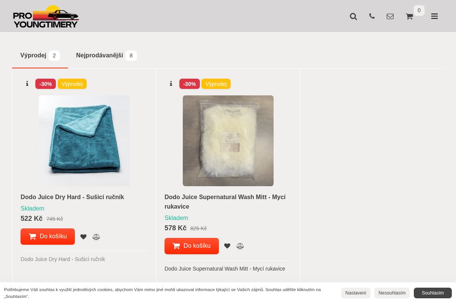Screen dimensions: 456x304
Task: Select the Výprodej tab
Action: pos(40,55)
